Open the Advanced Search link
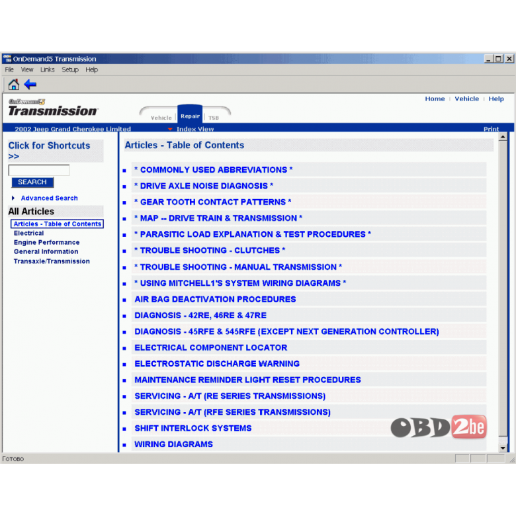Screen dimensions: 516x516 click(x=50, y=198)
